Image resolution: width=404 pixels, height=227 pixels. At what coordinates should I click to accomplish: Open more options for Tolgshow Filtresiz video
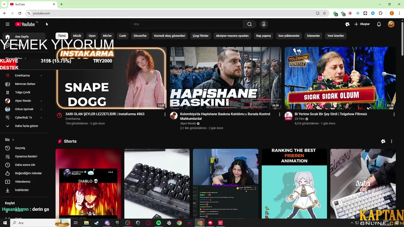pos(394,114)
